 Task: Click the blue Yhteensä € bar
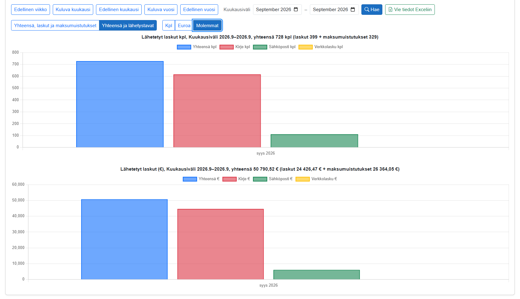(124, 239)
